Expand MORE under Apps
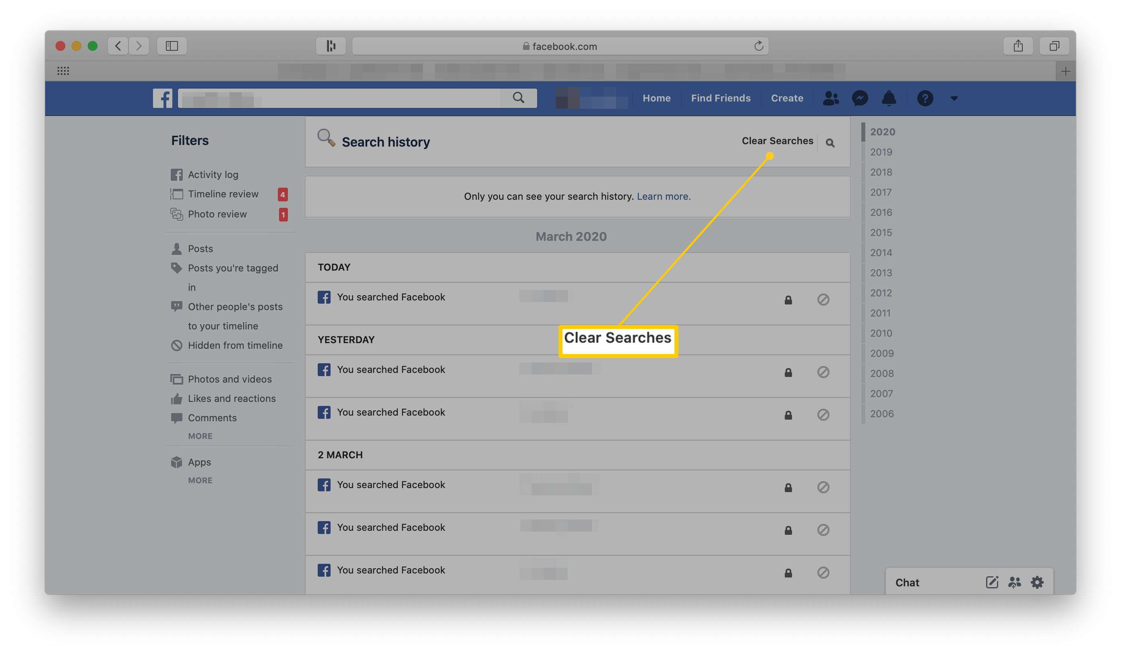This screenshot has height=654, width=1121. [200, 480]
